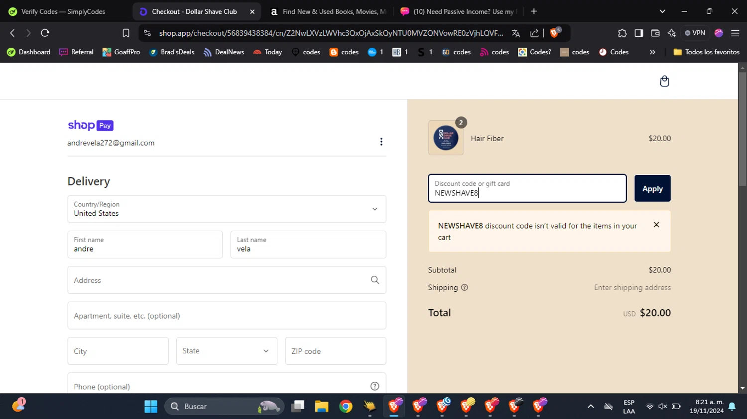
Task: Click the Address input field
Action: (x=227, y=280)
